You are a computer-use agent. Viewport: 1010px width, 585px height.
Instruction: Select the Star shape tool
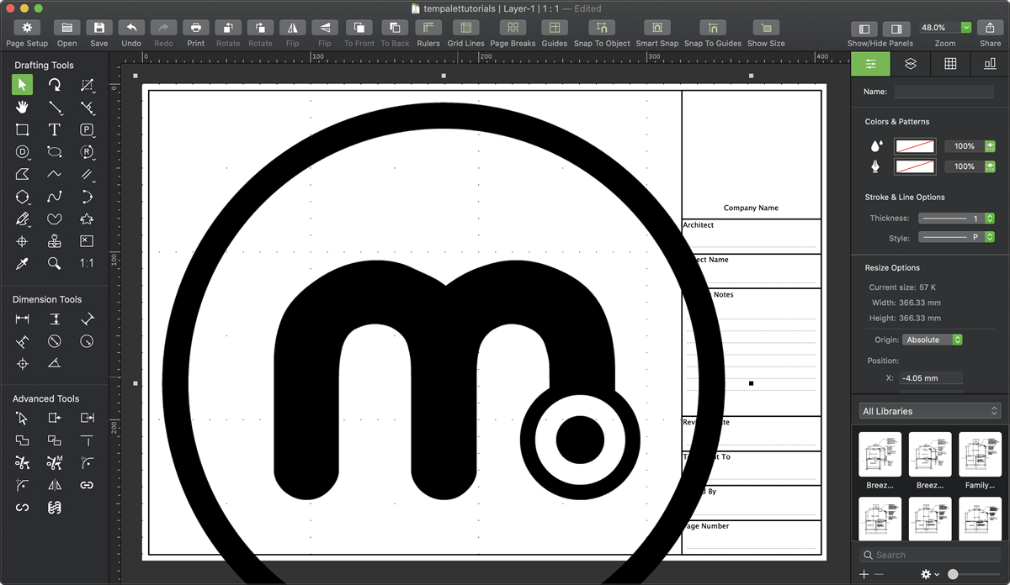point(87,219)
